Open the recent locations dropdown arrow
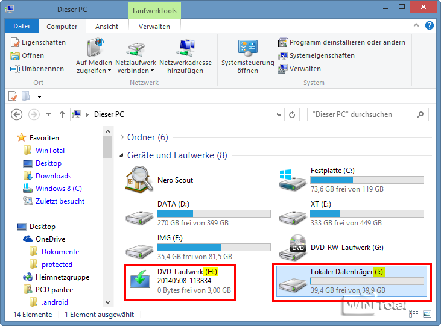441x326 pixels. point(49,114)
